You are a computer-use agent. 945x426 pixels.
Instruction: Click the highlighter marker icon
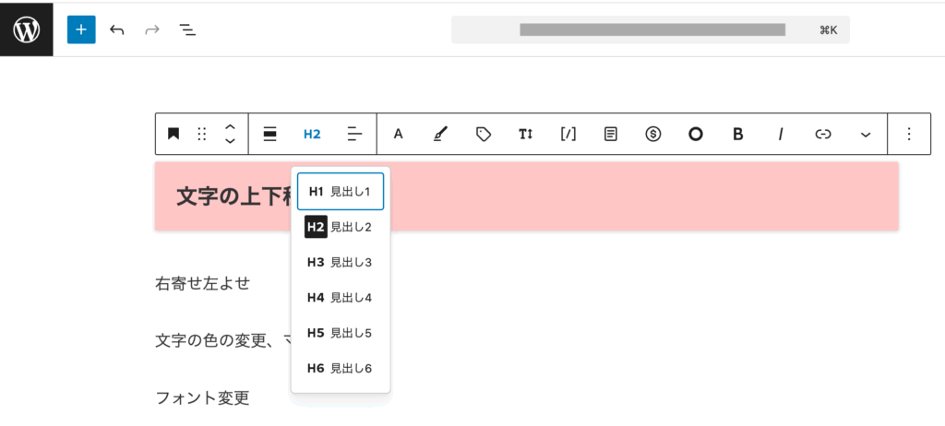440,134
